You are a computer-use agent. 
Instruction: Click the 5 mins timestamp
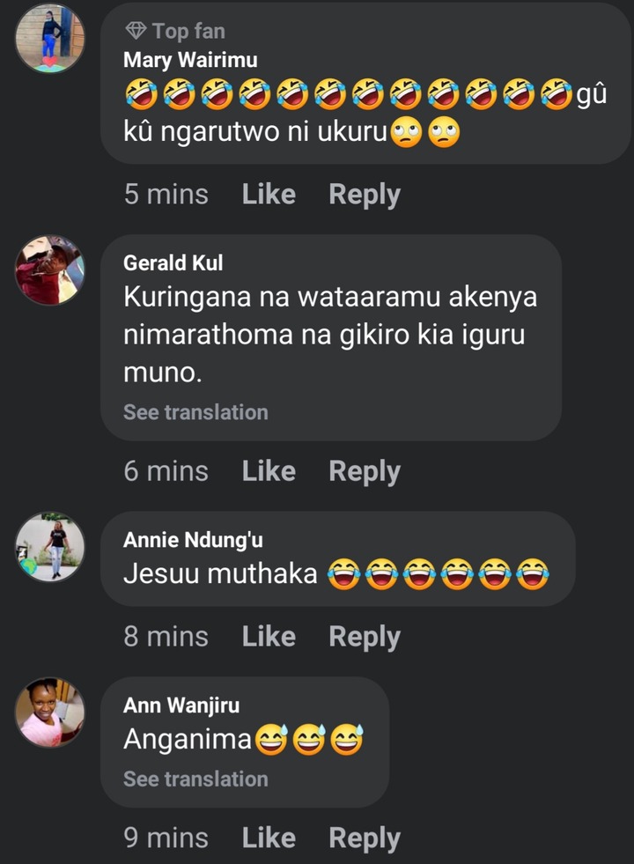click(x=166, y=195)
